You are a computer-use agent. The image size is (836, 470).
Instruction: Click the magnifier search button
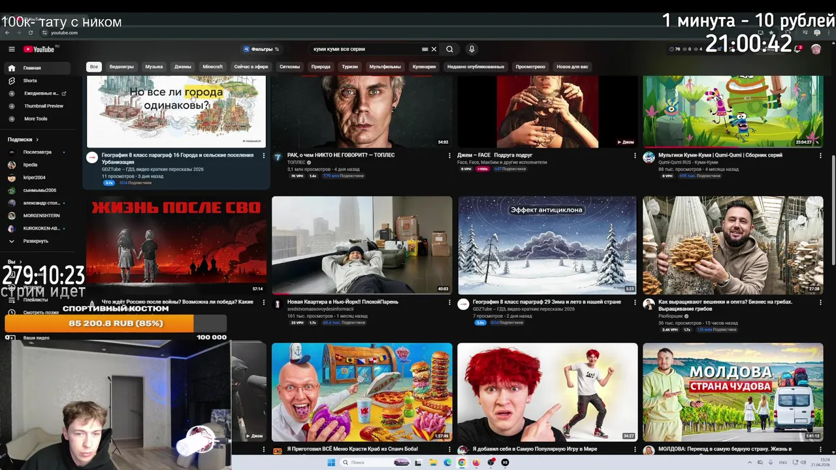point(449,49)
